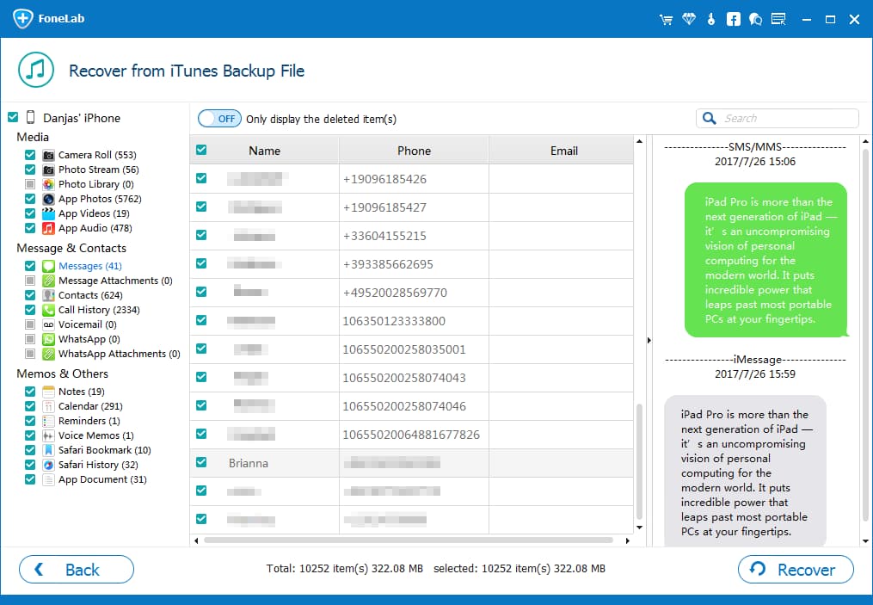Collapse the Media section in sidebar
Viewport: 873px width, 605px height.
33,137
